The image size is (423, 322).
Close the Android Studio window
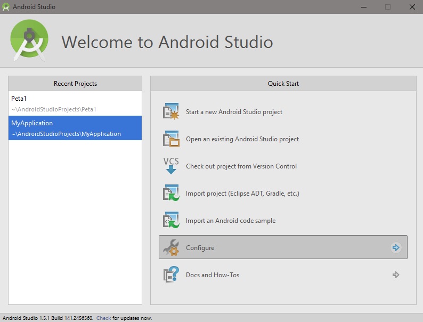point(412,7)
